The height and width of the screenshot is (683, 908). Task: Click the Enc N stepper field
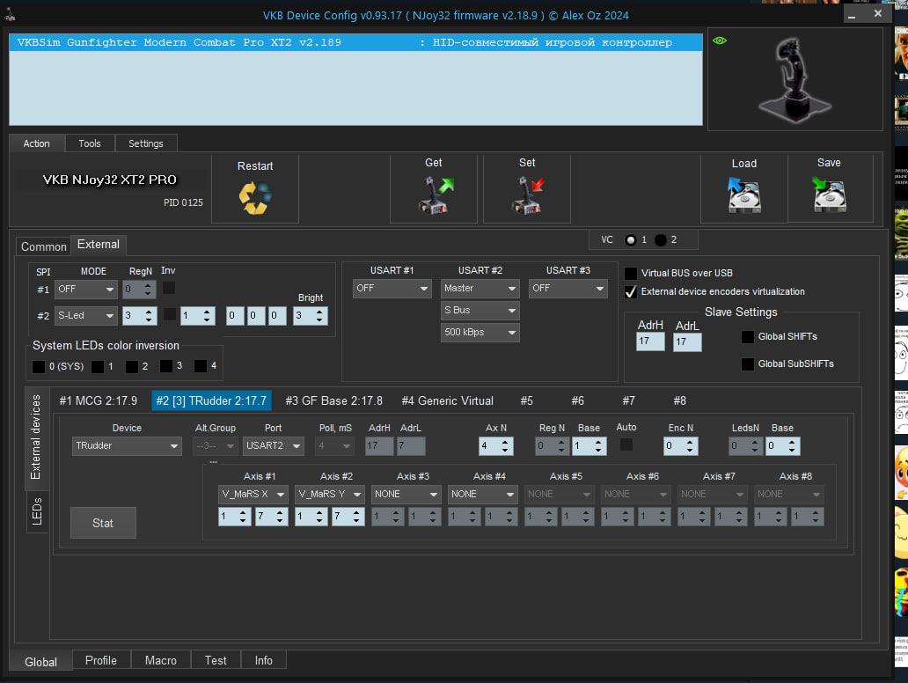click(x=680, y=446)
